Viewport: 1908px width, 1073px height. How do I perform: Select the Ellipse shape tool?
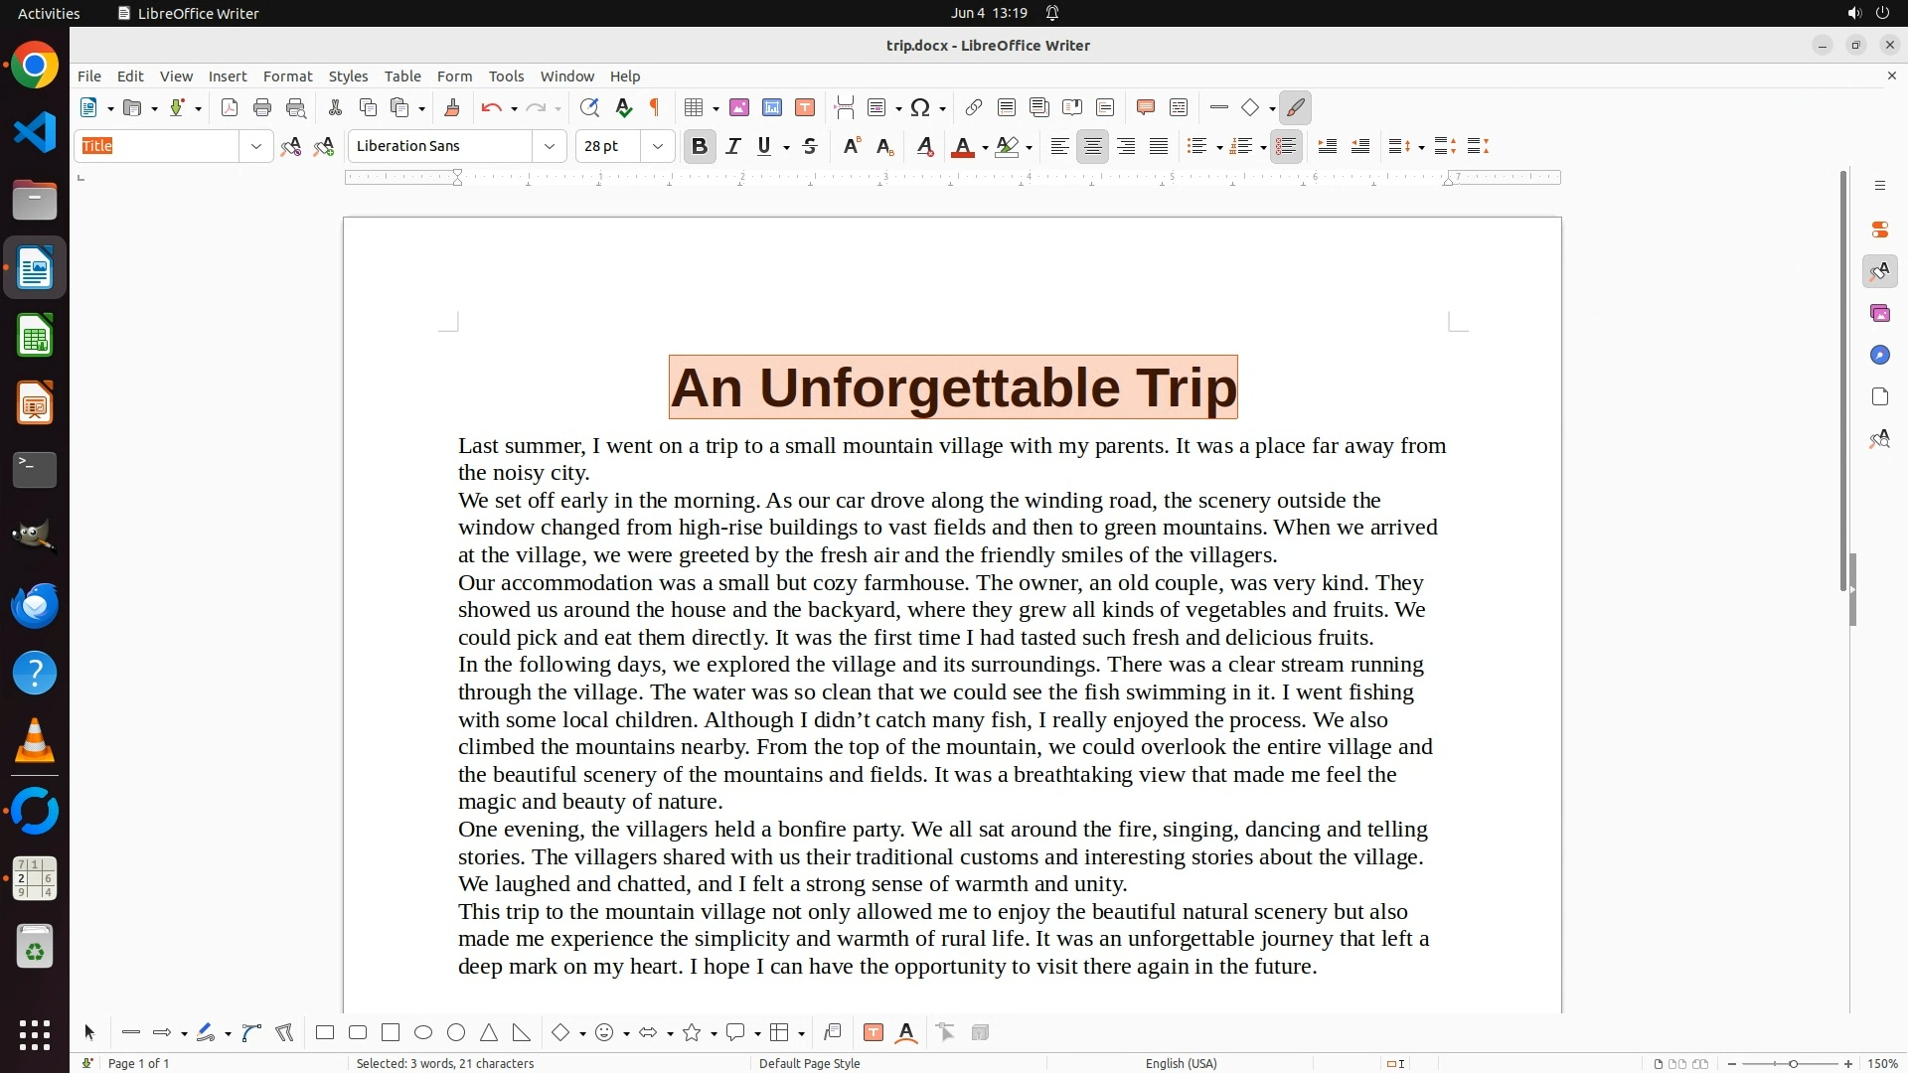[423, 1033]
